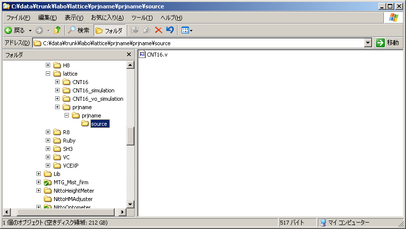Collapse the inner prjname folder node
Image resolution: width=406 pixels, height=229 pixels.
point(66,115)
